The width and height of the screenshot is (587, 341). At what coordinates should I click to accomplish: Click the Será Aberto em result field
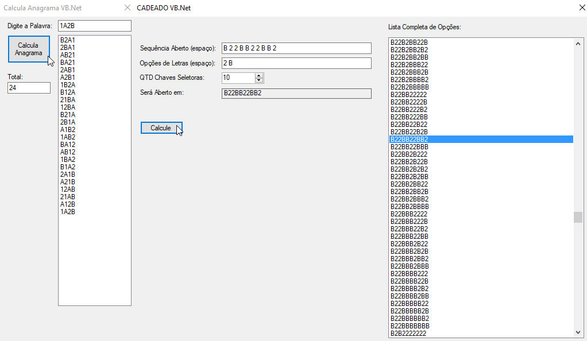tap(296, 93)
